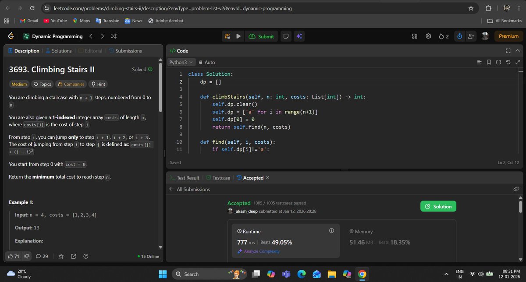This screenshot has height=282, width=526.
Task: Click the curly braces shortcut icon
Action: pos(498,63)
